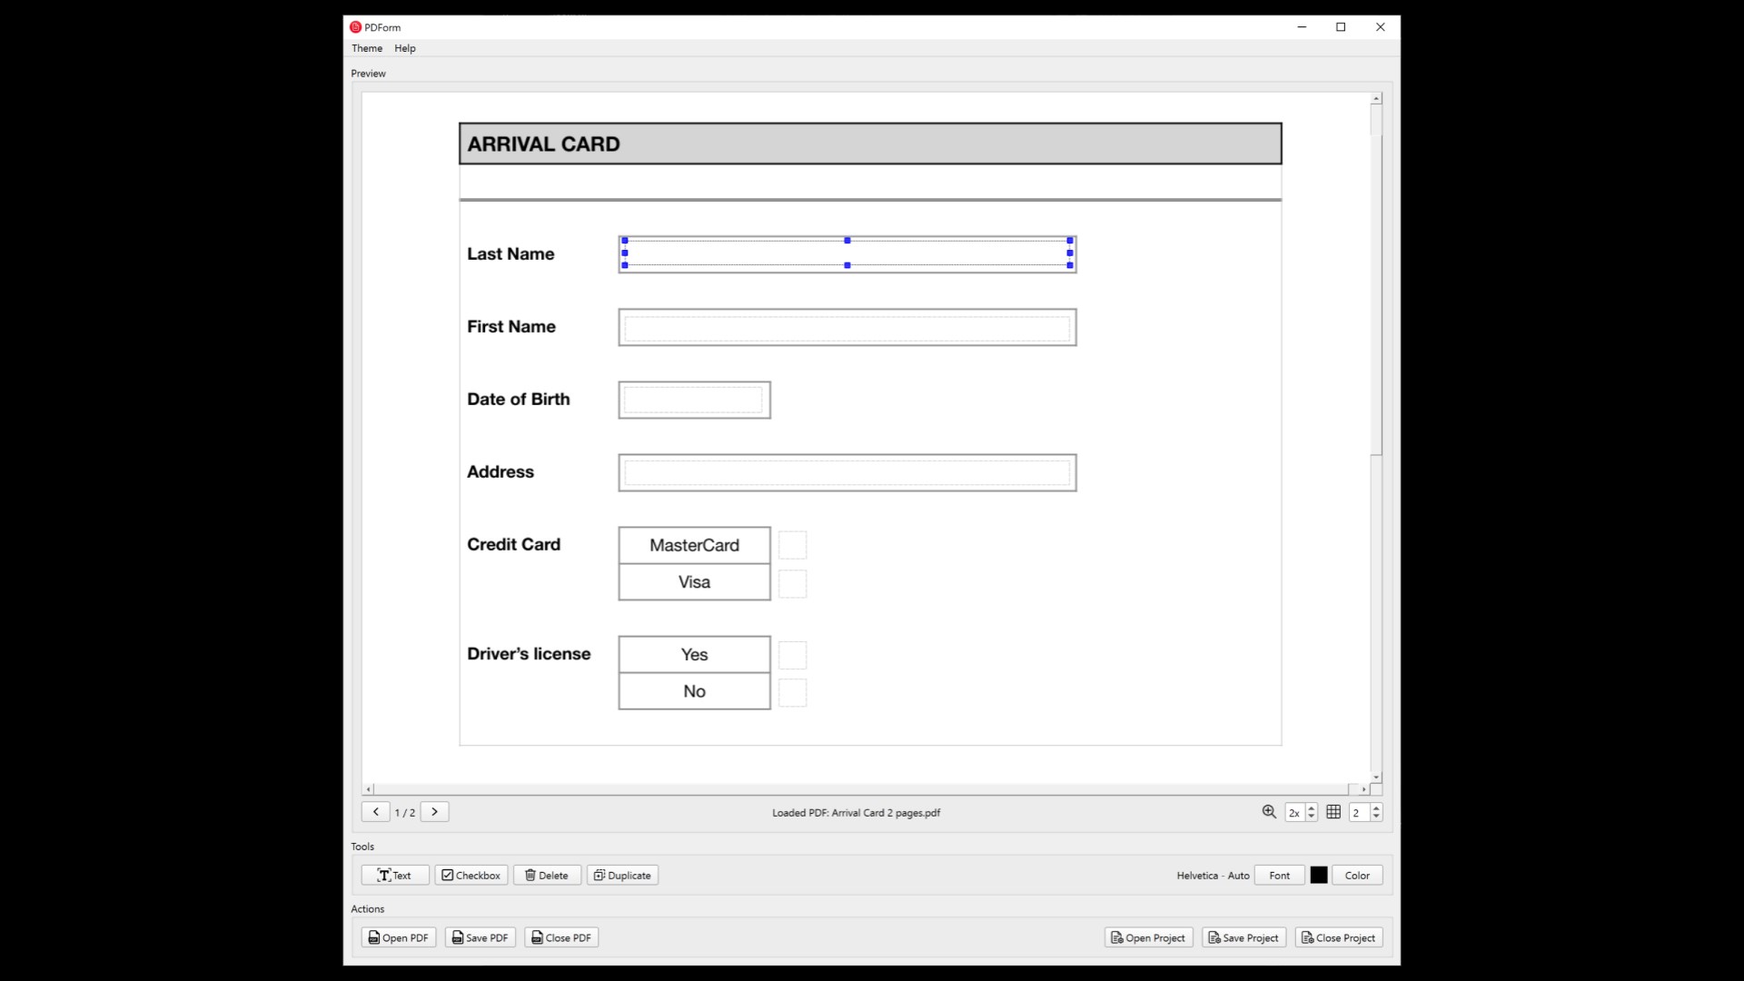The height and width of the screenshot is (981, 1744).
Task: Click the black color swatch
Action: [1319, 875]
